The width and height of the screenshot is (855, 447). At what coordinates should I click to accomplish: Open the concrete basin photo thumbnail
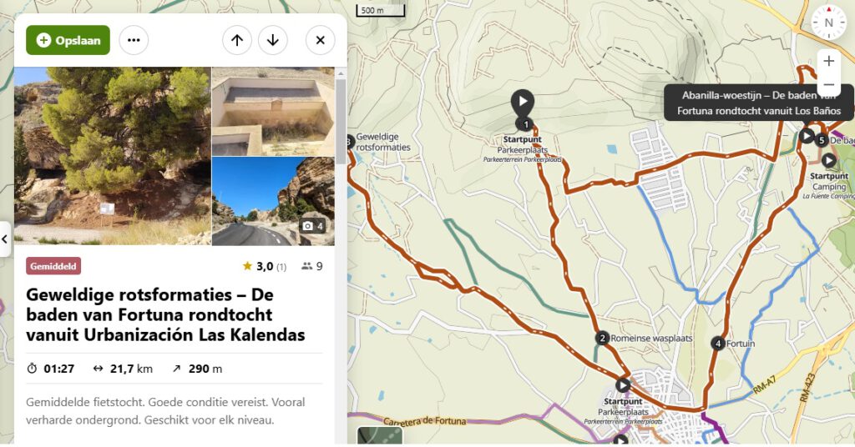coord(273,112)
